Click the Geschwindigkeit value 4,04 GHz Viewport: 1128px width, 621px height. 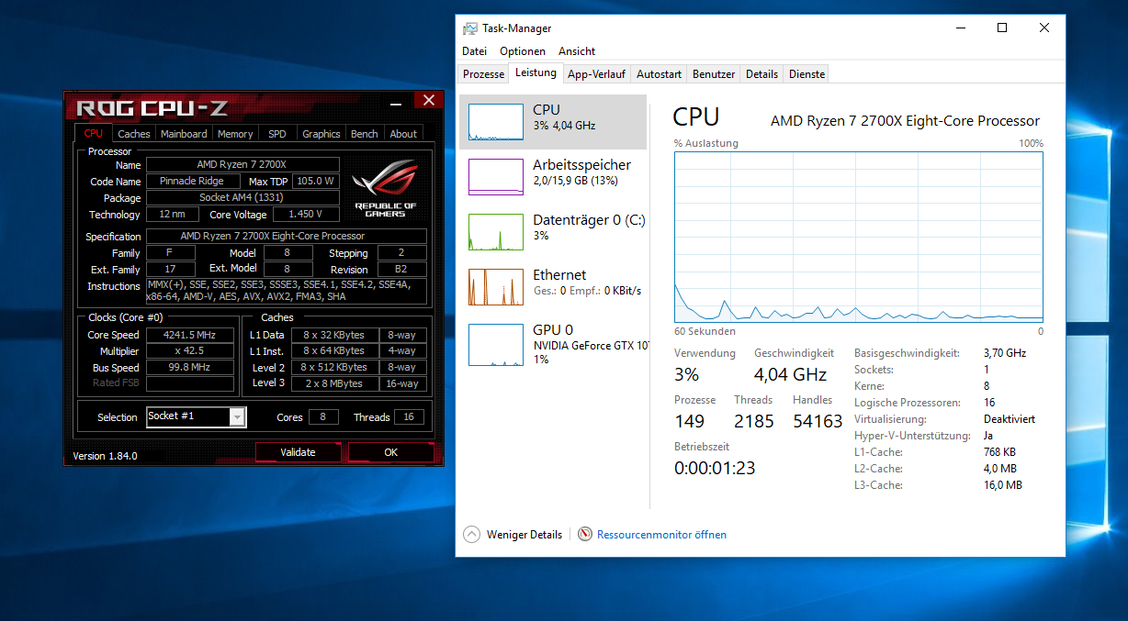pos(791,374)
